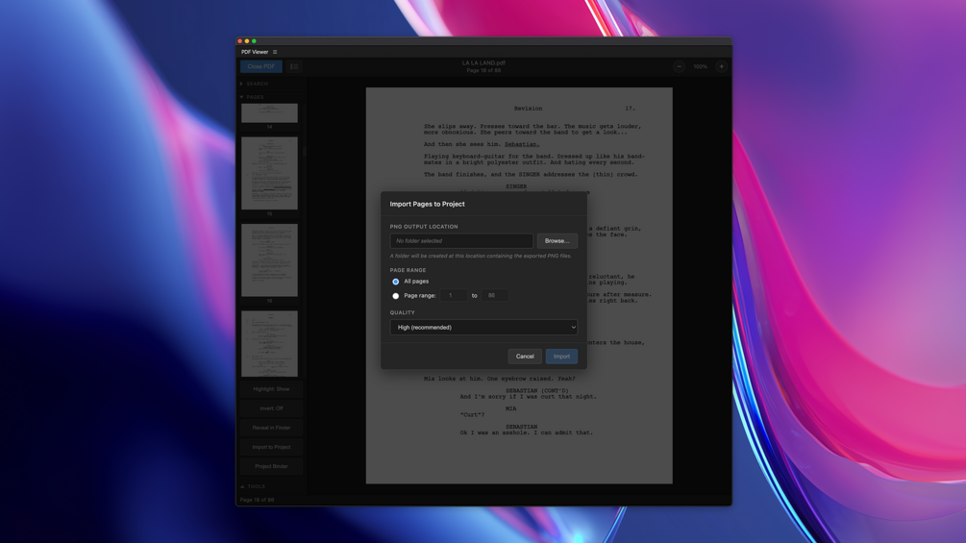966x543 pixels.
Task: Click the LA LA LAND.pdf file title
Action: pyautogui.click(x=483, y=62)
